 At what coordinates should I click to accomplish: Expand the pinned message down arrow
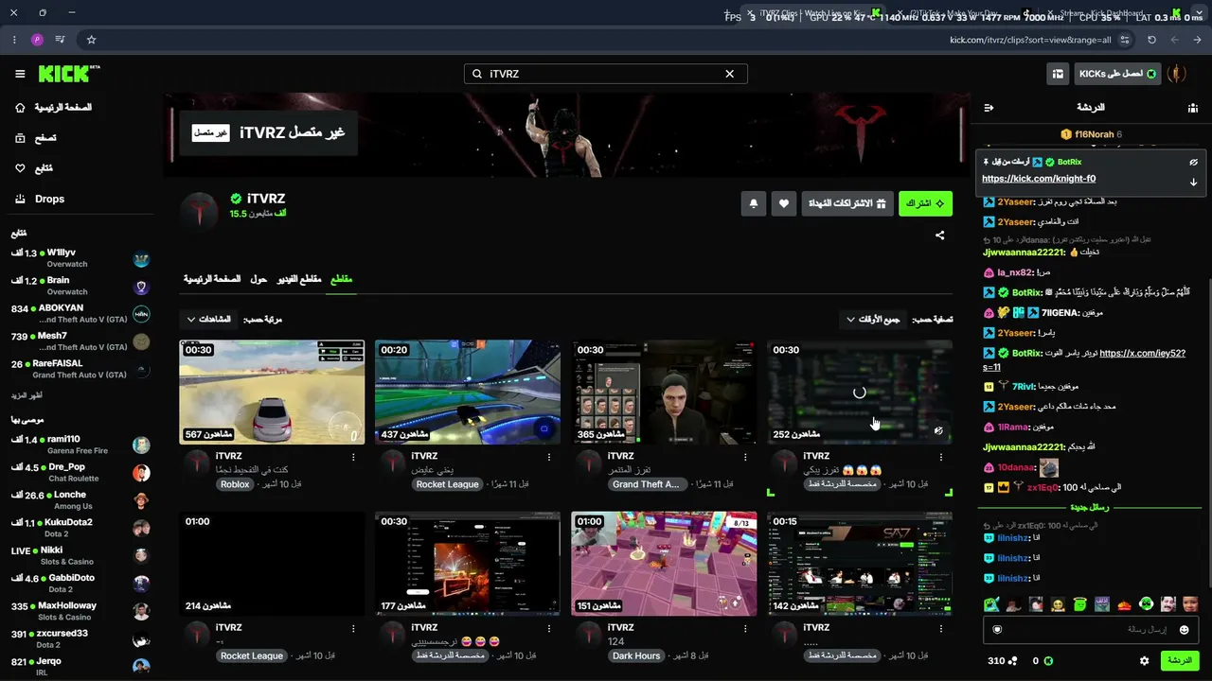(1193, 182)
